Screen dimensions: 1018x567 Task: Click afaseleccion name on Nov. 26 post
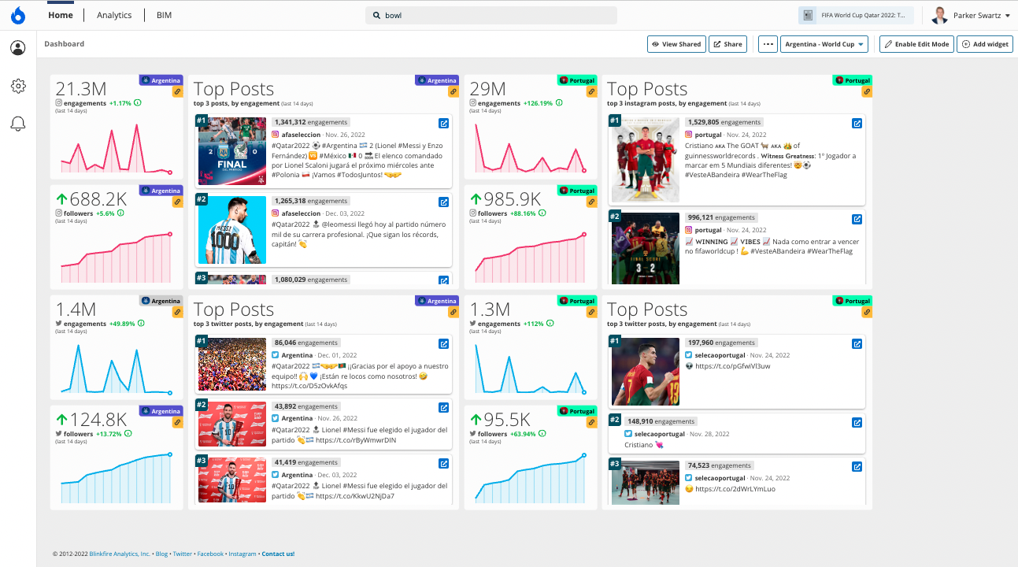301,135
